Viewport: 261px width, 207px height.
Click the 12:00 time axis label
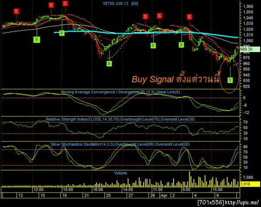click(x=38, y=190)
